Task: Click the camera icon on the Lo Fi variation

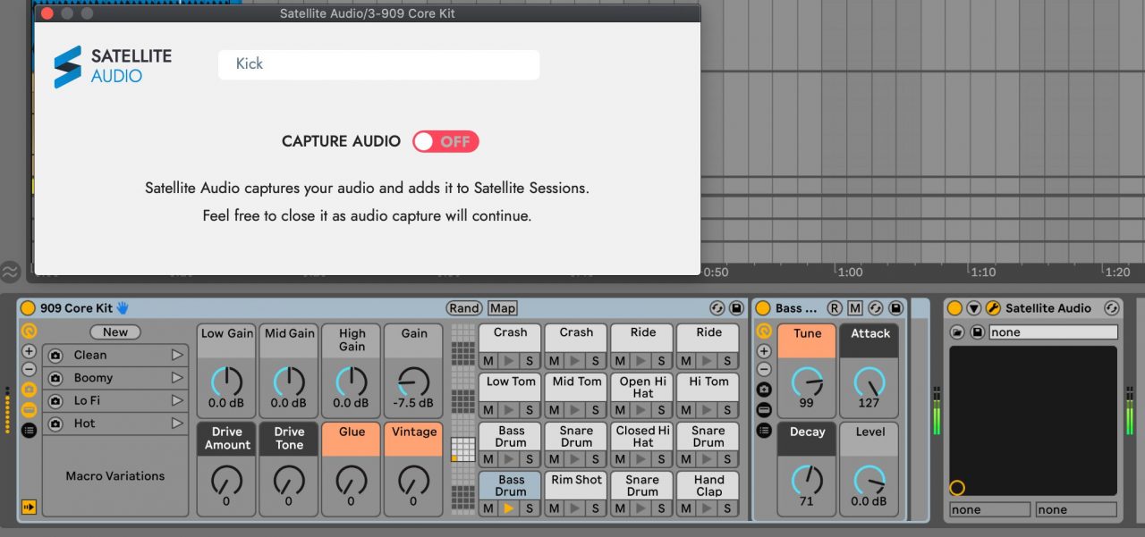Action: [x=55, y=401]
